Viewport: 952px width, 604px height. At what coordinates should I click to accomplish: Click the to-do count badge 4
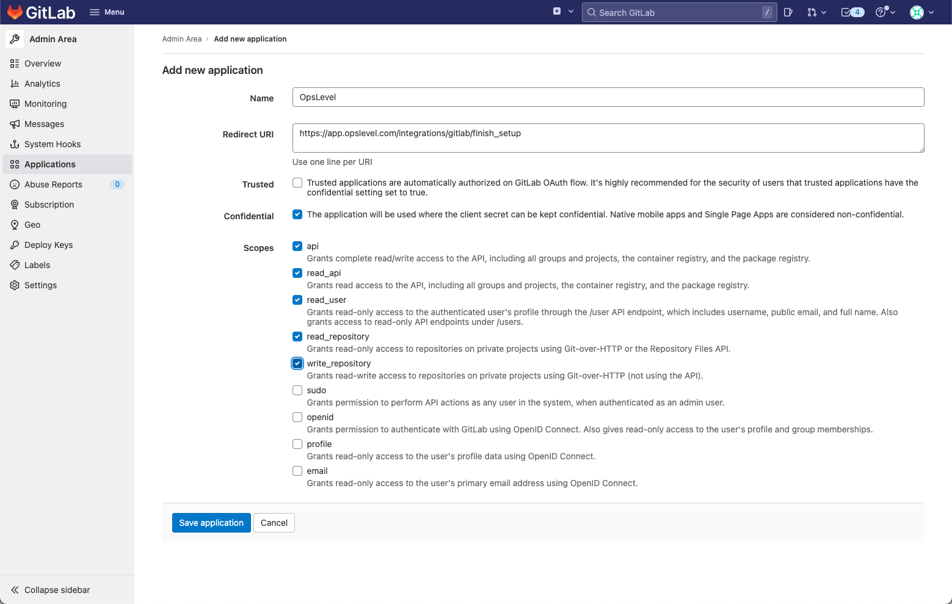click(x=857, y=12)
